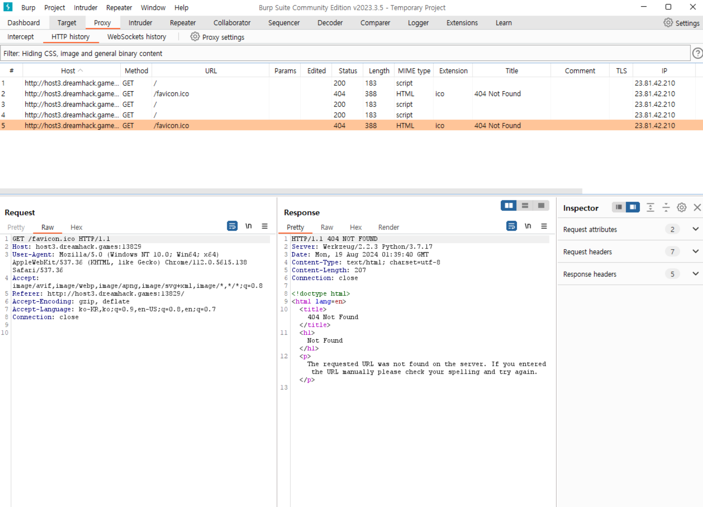Select history row 3 GET /
Screen dimensions: 703x507
coord(351,104)
